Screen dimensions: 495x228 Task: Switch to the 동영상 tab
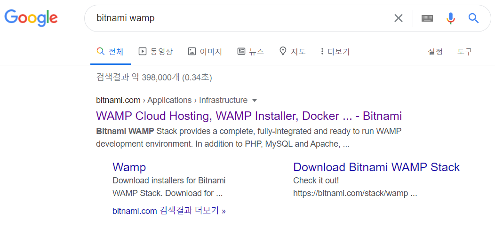156,51
